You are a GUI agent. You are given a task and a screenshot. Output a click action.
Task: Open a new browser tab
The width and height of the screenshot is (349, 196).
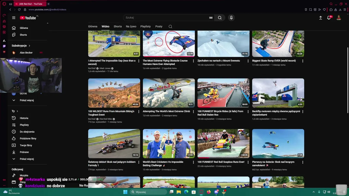point(48,4)
